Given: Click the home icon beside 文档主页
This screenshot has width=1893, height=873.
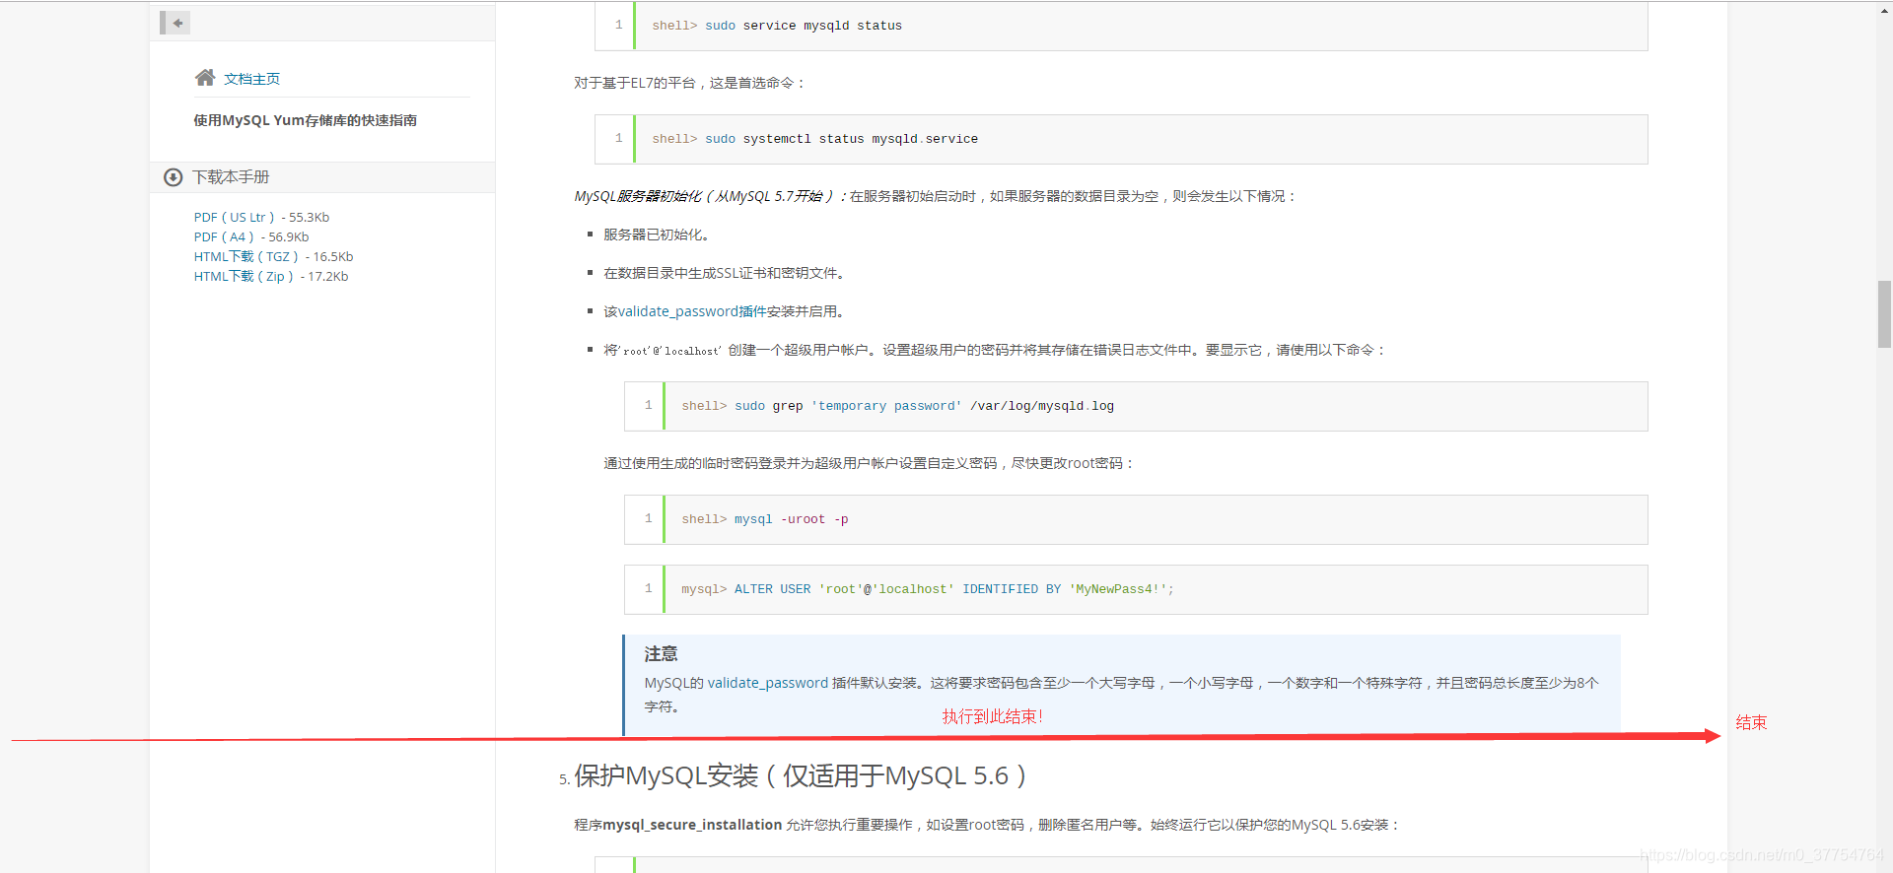Looking at the screenshot, I should [x=205, y=78].
